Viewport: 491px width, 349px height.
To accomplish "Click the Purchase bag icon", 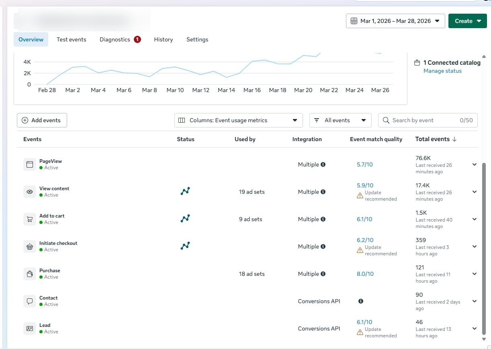I will click(29, 274).
